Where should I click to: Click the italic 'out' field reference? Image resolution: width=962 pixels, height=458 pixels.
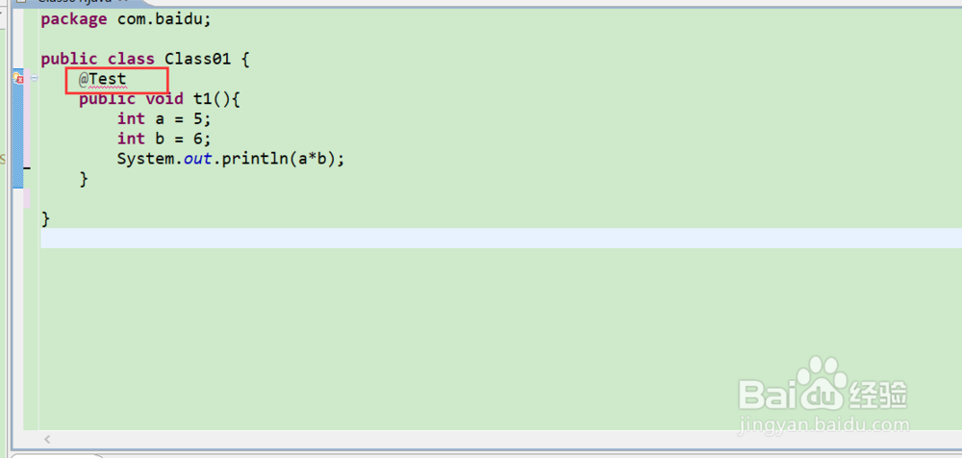click(198, 159)
